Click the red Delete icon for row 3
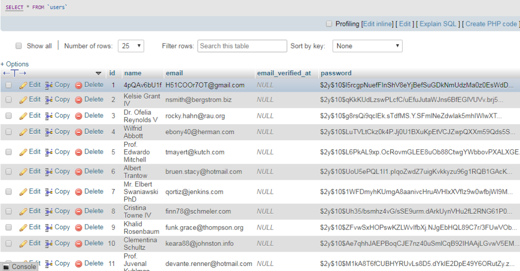 point(79,116)
